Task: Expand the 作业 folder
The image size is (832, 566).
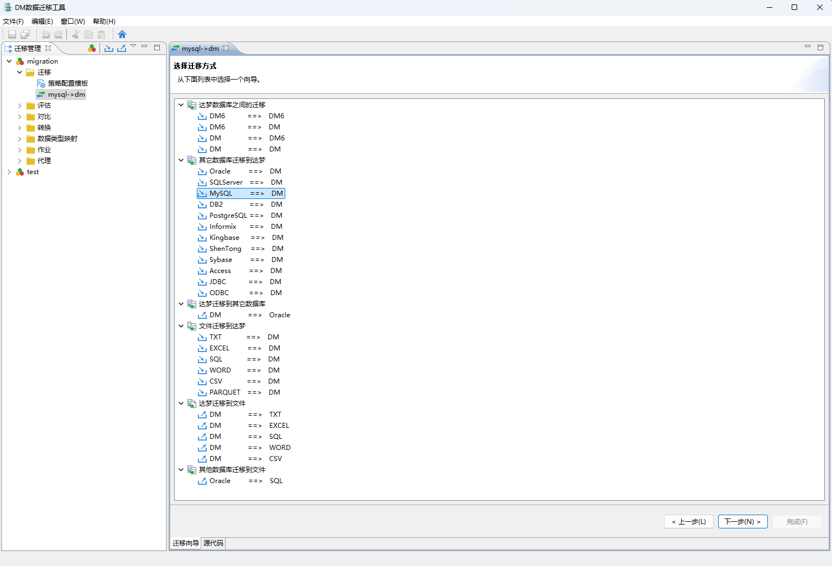Action: pos(19,150)
